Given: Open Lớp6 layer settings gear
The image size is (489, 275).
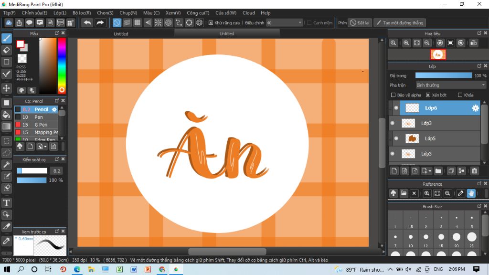Looking at the screenshot, I should (475, 108).
